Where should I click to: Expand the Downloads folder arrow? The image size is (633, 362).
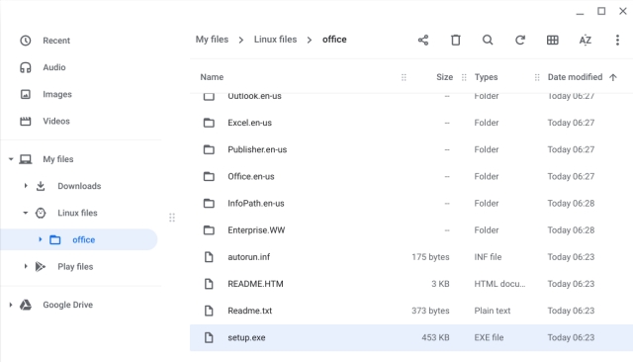tap(26, 186)
